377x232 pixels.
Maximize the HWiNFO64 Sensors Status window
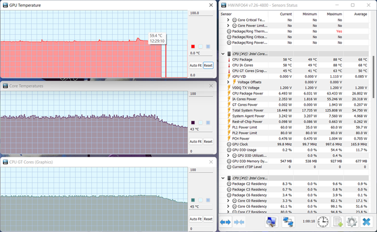tap(352, 5)
